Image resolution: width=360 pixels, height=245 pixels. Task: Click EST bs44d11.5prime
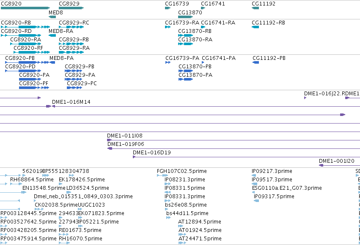187,213
